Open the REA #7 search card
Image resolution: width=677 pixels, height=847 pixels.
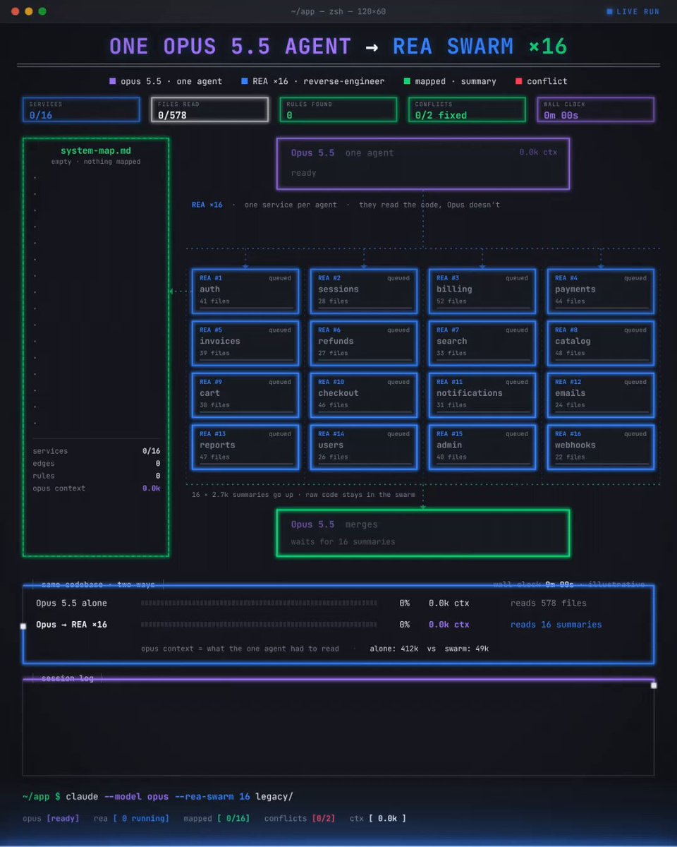tap(482, 343)
